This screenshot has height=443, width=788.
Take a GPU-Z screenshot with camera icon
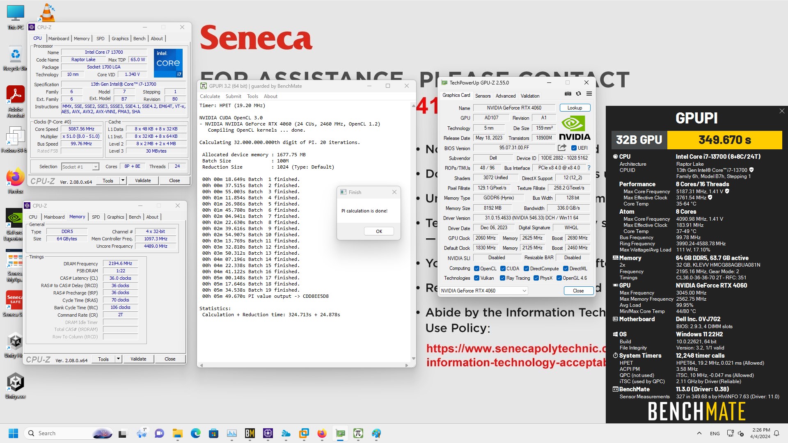(568, 94)
